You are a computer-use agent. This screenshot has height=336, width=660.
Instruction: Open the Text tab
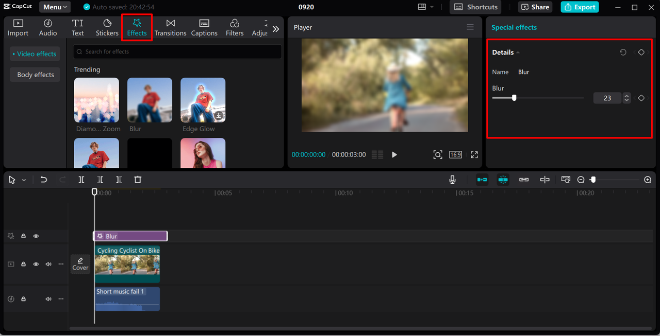(x=78, y=28)
